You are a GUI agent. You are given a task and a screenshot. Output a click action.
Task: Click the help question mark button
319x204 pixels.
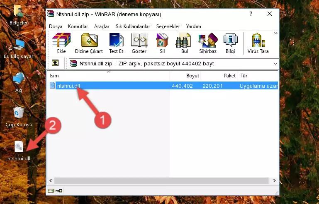[251, 14]
